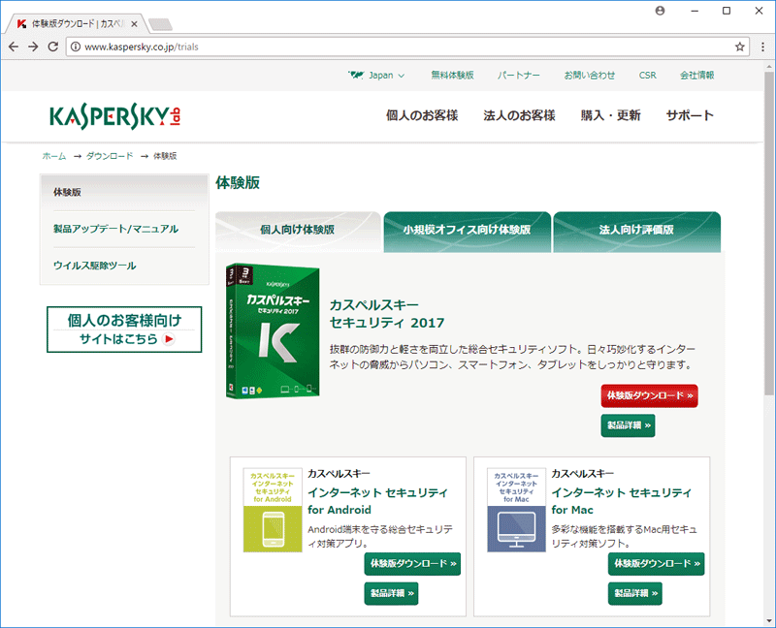Select ウイルス駆除ツール in the sidebar
776x628 pixels.
[x=94, y=266]
